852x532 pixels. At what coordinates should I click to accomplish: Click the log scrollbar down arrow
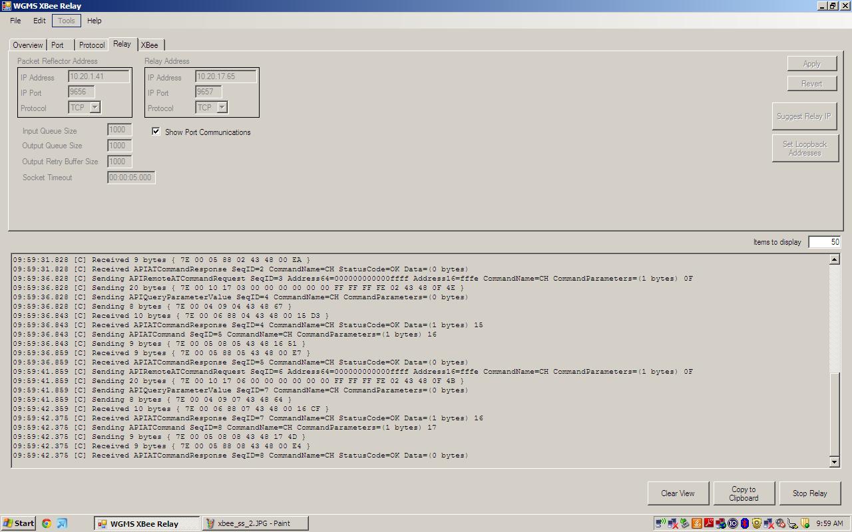coord(835,462)
